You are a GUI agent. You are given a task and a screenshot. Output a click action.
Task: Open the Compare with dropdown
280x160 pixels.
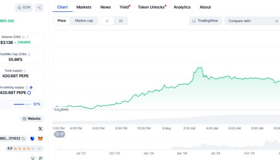coord(252,21)
